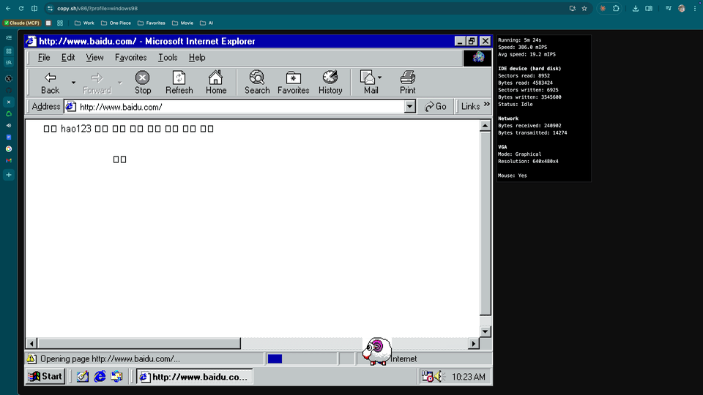Image resolution: width=703 pixels, height=395 pixels.
Task: Click the Refresh toolbar icon
Action: [179, 82]
